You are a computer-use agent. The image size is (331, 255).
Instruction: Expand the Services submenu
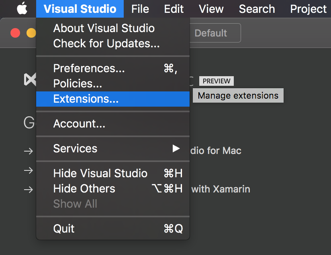click(113, 148)
